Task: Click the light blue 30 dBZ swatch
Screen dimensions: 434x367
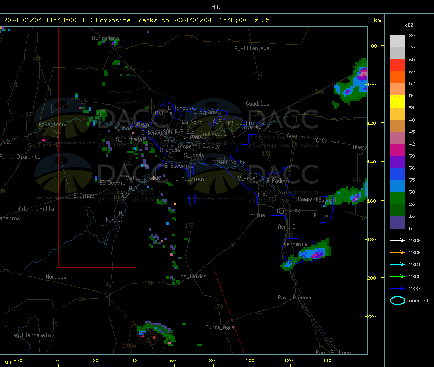Action: pos(397,186)
